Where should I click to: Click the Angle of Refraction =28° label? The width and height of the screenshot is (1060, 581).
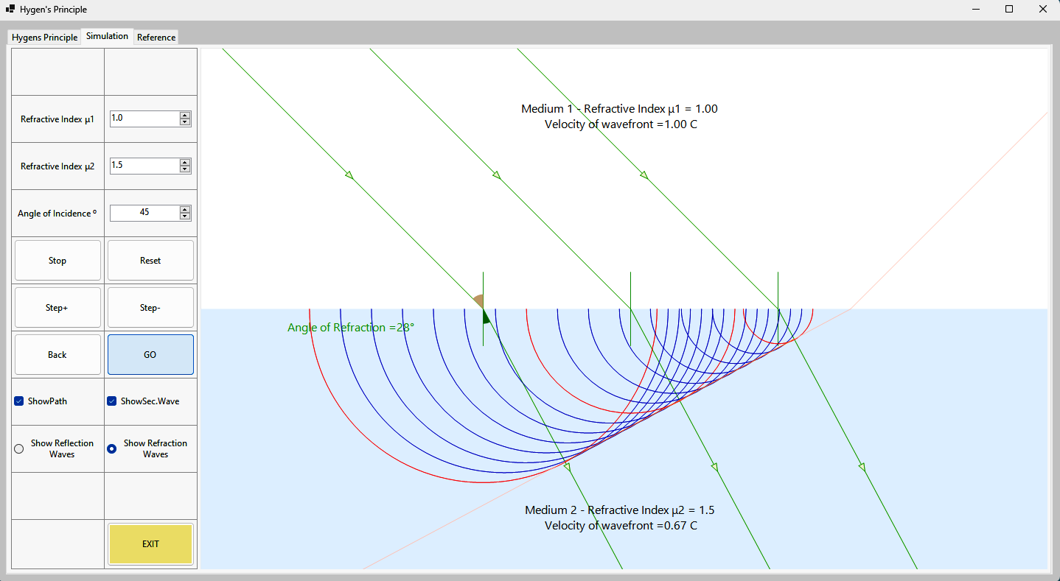click(x=351, y=328)
